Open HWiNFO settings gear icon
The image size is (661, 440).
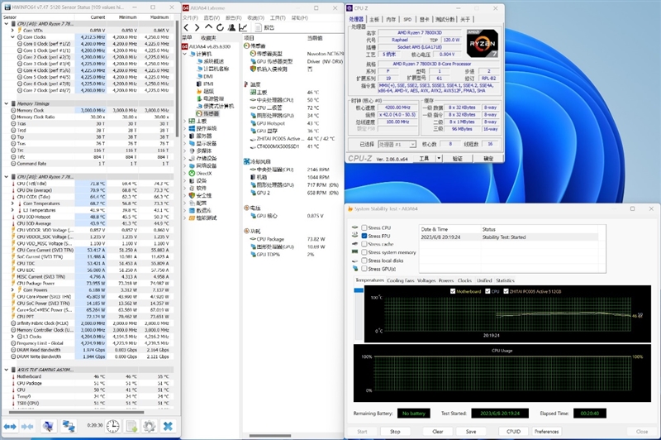150,427
